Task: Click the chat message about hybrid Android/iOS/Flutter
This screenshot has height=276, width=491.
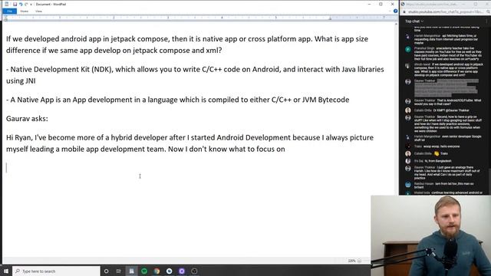Action: click(x=448, y=102)
